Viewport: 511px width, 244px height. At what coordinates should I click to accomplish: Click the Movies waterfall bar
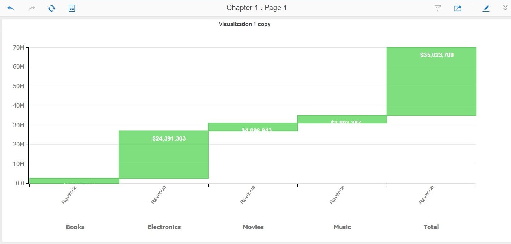click(253, 127)
